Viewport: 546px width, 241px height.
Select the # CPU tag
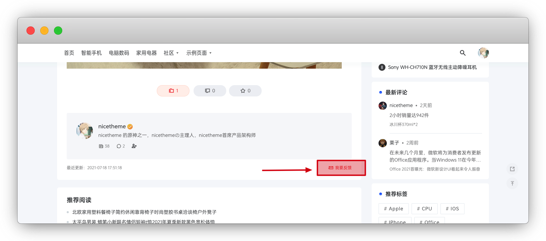tap(425, 209)
